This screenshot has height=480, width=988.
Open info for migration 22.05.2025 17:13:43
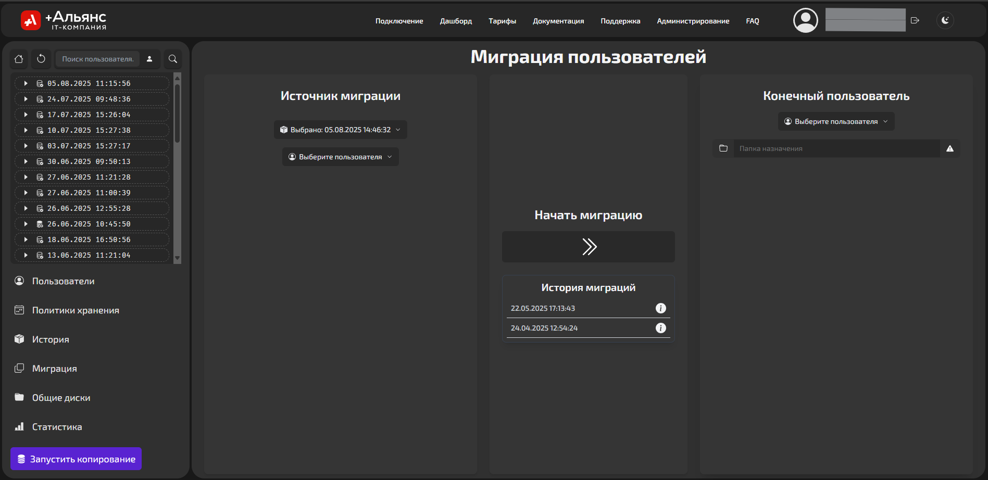[660, 308]
